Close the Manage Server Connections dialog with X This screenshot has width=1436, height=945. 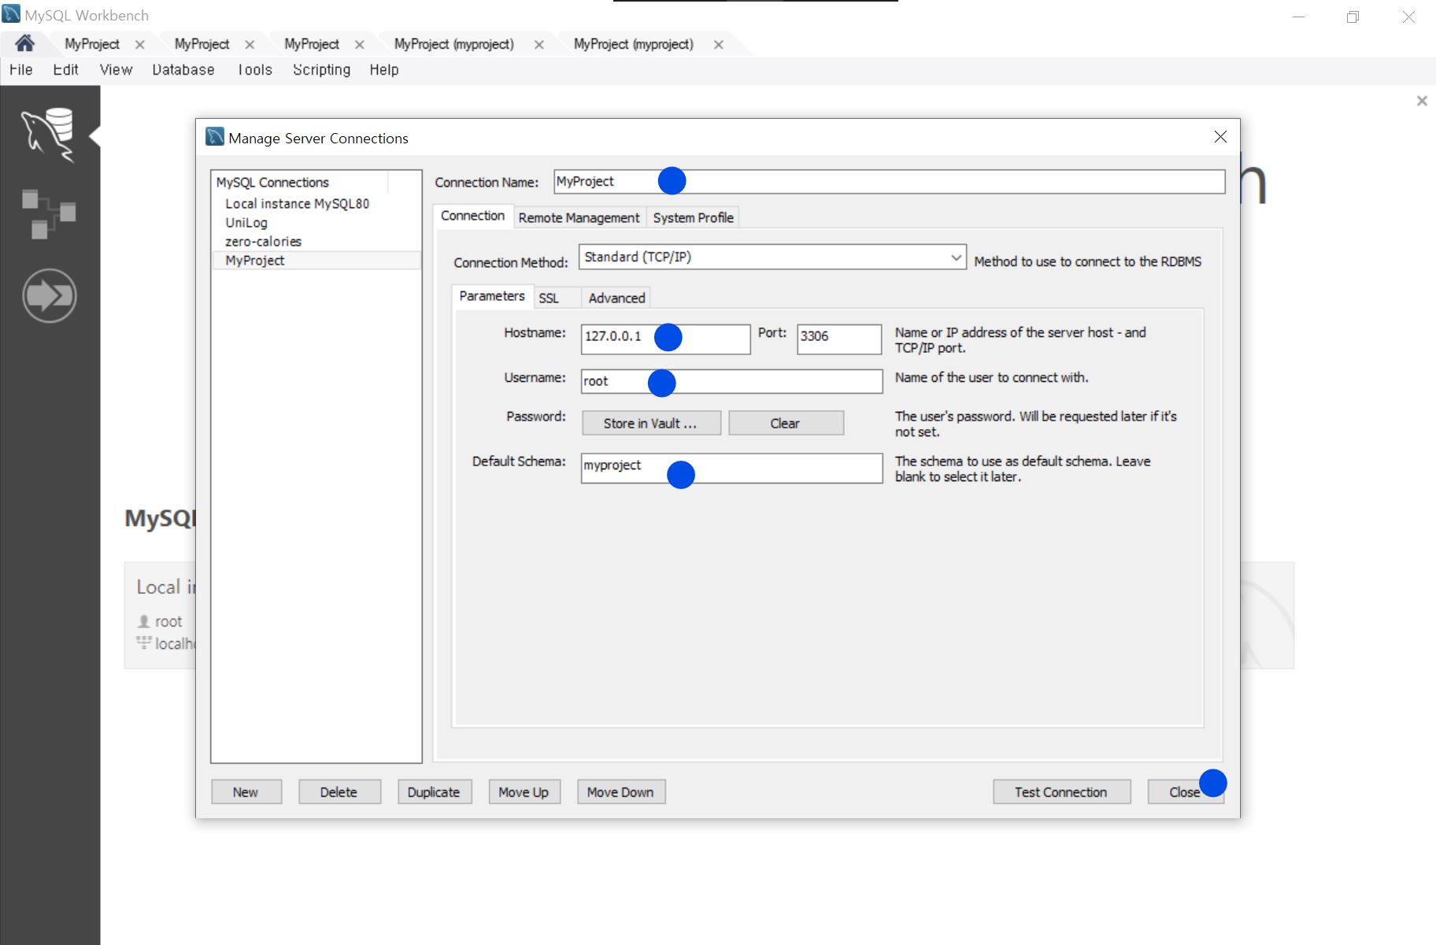(x=1220, y=137)
